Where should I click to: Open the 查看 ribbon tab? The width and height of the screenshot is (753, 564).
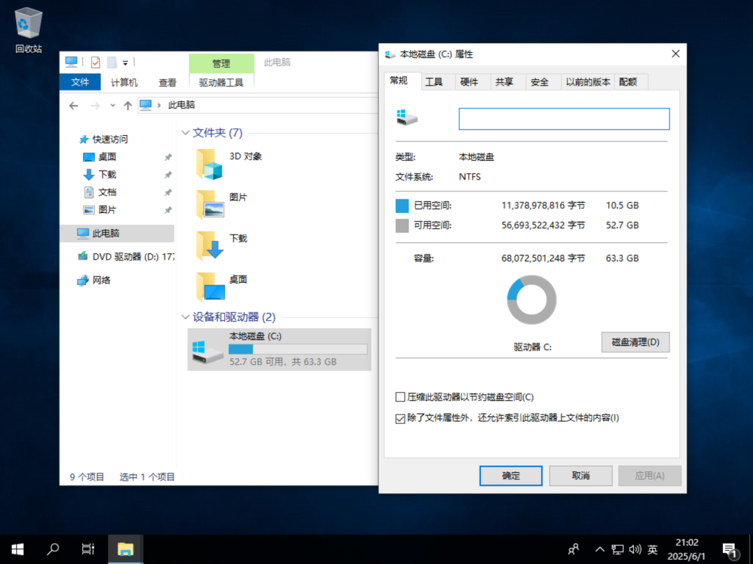click(167, 81)
